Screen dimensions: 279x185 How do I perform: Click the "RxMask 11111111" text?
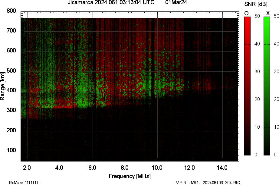point(25,183)
